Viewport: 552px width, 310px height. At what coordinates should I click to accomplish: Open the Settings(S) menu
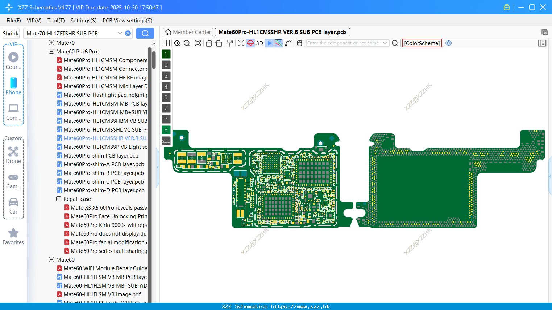tap(84, 21)
